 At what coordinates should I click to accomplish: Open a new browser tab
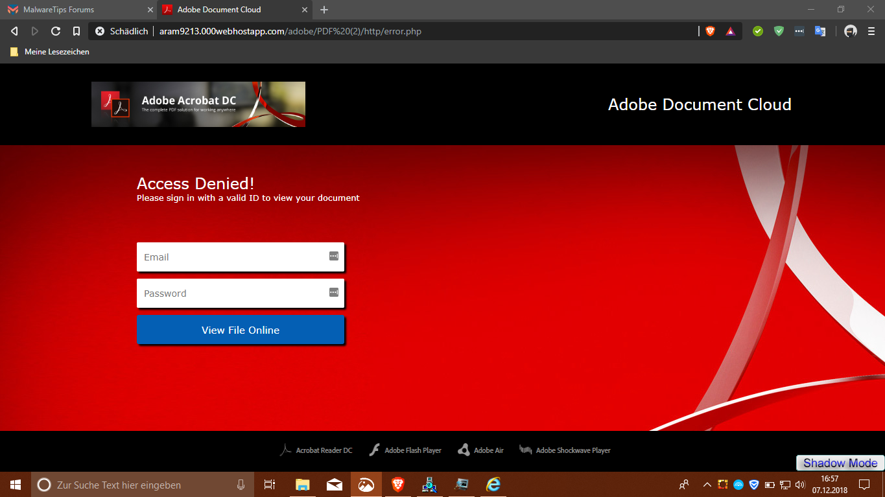[x=324, y=10]
